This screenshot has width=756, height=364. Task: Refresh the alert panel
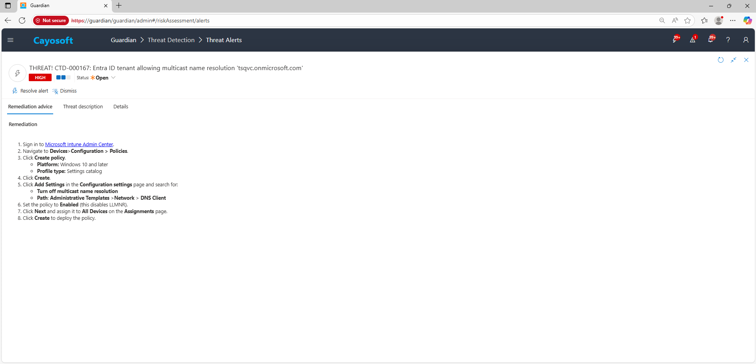pos(721,60)
